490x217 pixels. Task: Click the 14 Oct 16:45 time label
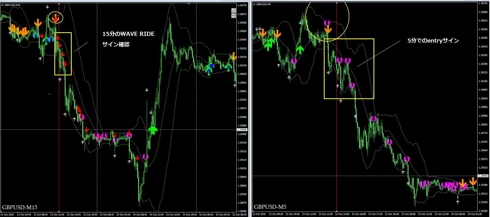coord(173,215)
